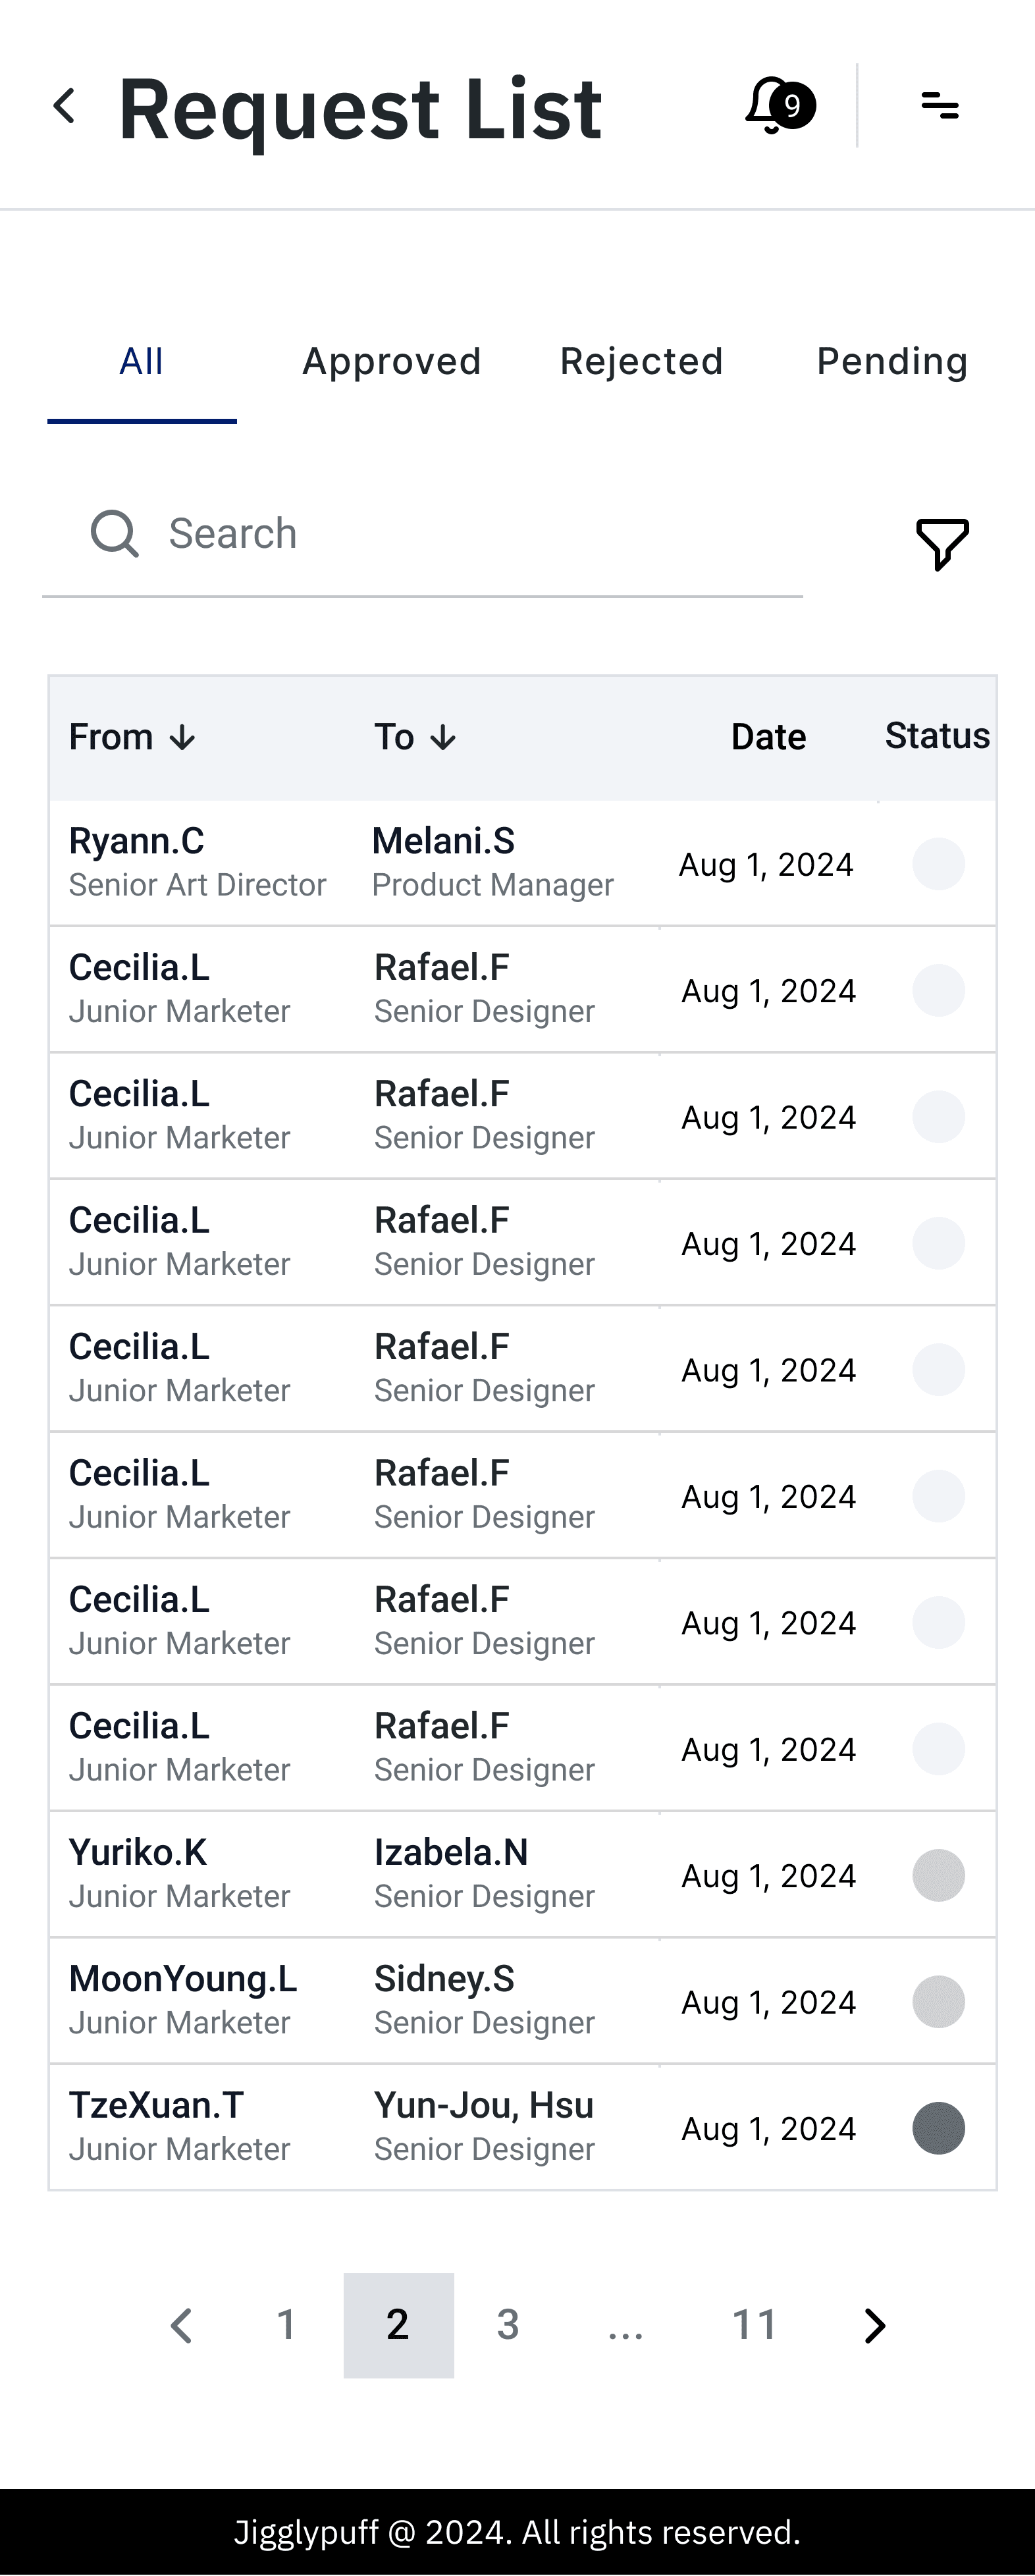Go back using the header arrow
Screen dimensions: 1035x2576
click(65, 106)
